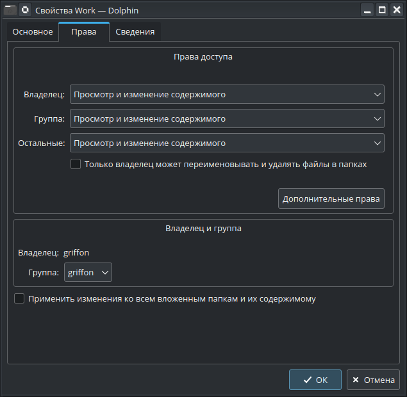Click the Дополнительные права button

click(x=331, y=199)
